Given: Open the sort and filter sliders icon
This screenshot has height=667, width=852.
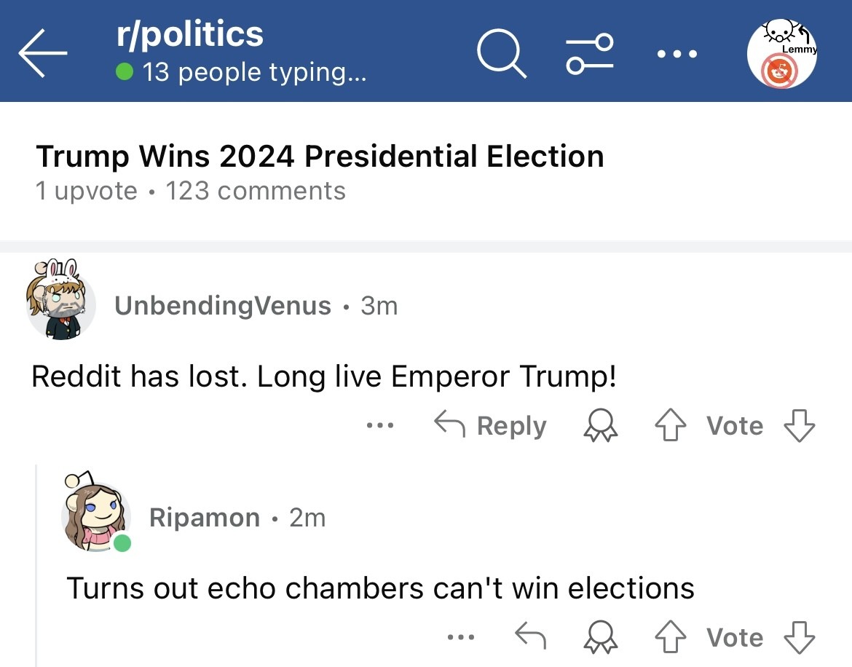Looking at the screenshot, I should coord(590,53).
